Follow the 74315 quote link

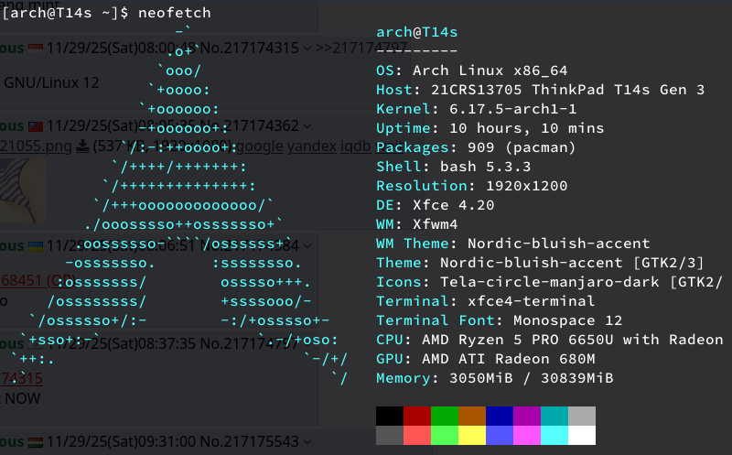point(21,378)
